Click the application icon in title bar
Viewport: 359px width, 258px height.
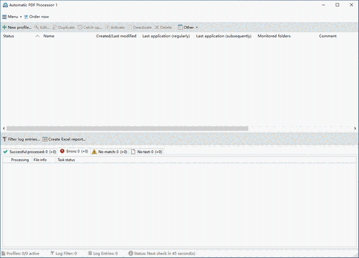pos(5,5)
